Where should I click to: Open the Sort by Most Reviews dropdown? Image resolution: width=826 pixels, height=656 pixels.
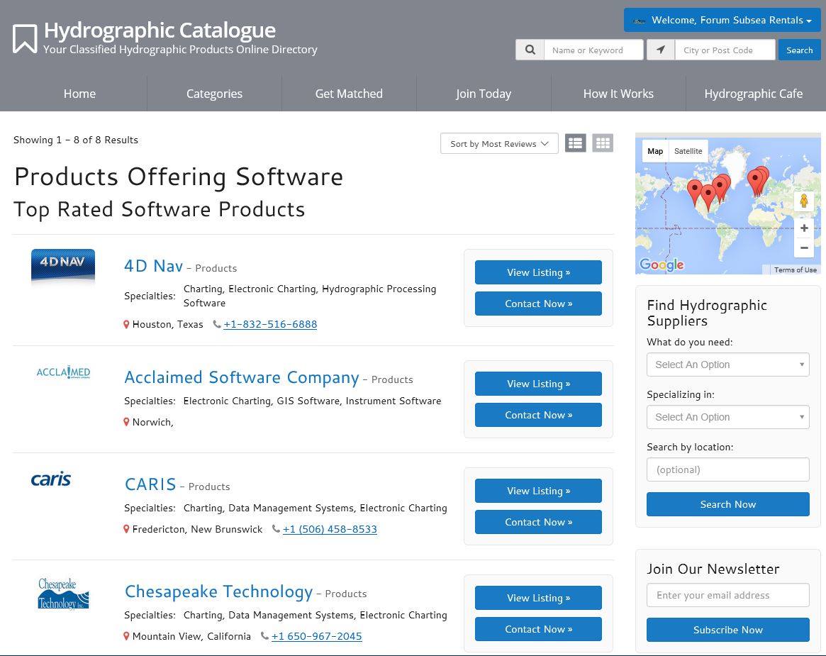click(x=499, y=143)
